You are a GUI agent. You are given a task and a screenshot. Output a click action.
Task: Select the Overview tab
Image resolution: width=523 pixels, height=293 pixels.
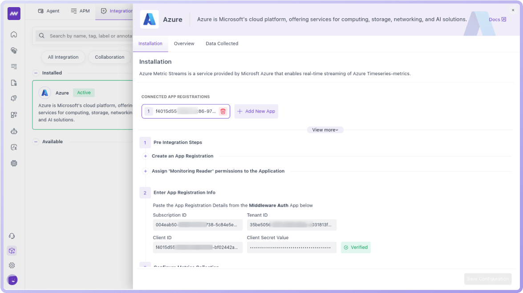tap(184, 44)
